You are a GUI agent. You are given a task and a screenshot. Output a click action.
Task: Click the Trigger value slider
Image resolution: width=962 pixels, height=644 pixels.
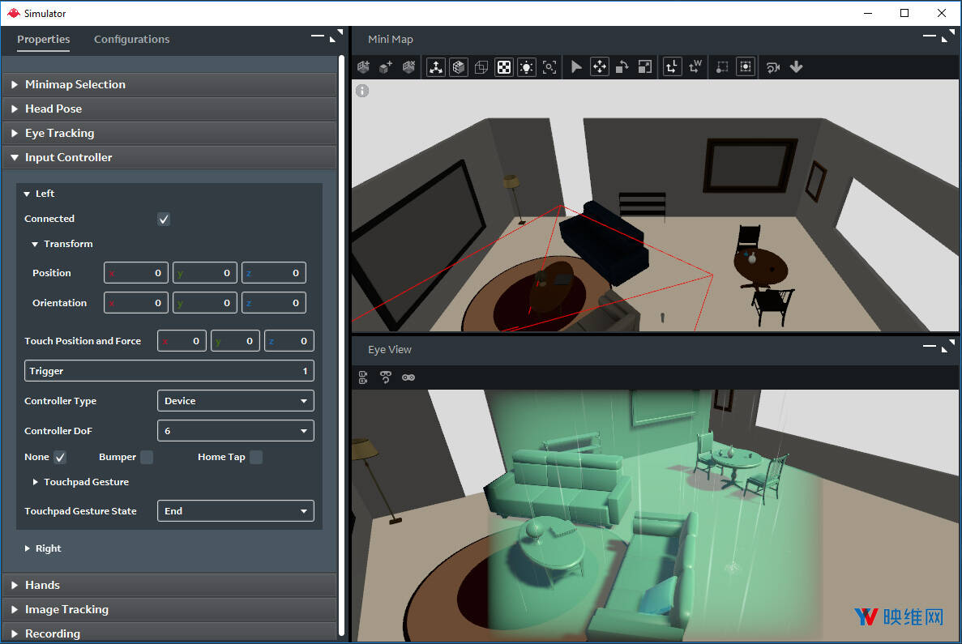169,371
